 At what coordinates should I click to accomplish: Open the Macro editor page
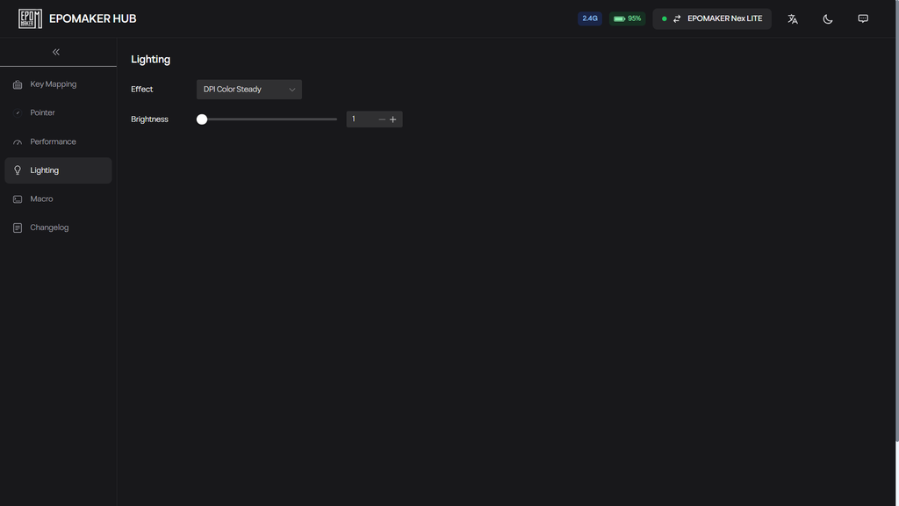pos(58,199)
